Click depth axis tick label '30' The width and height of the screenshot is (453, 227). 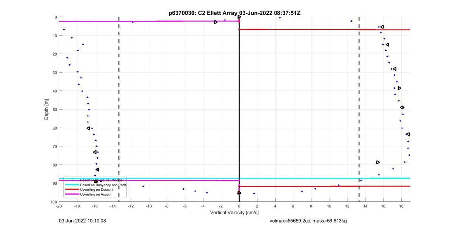tap(54, 73)
